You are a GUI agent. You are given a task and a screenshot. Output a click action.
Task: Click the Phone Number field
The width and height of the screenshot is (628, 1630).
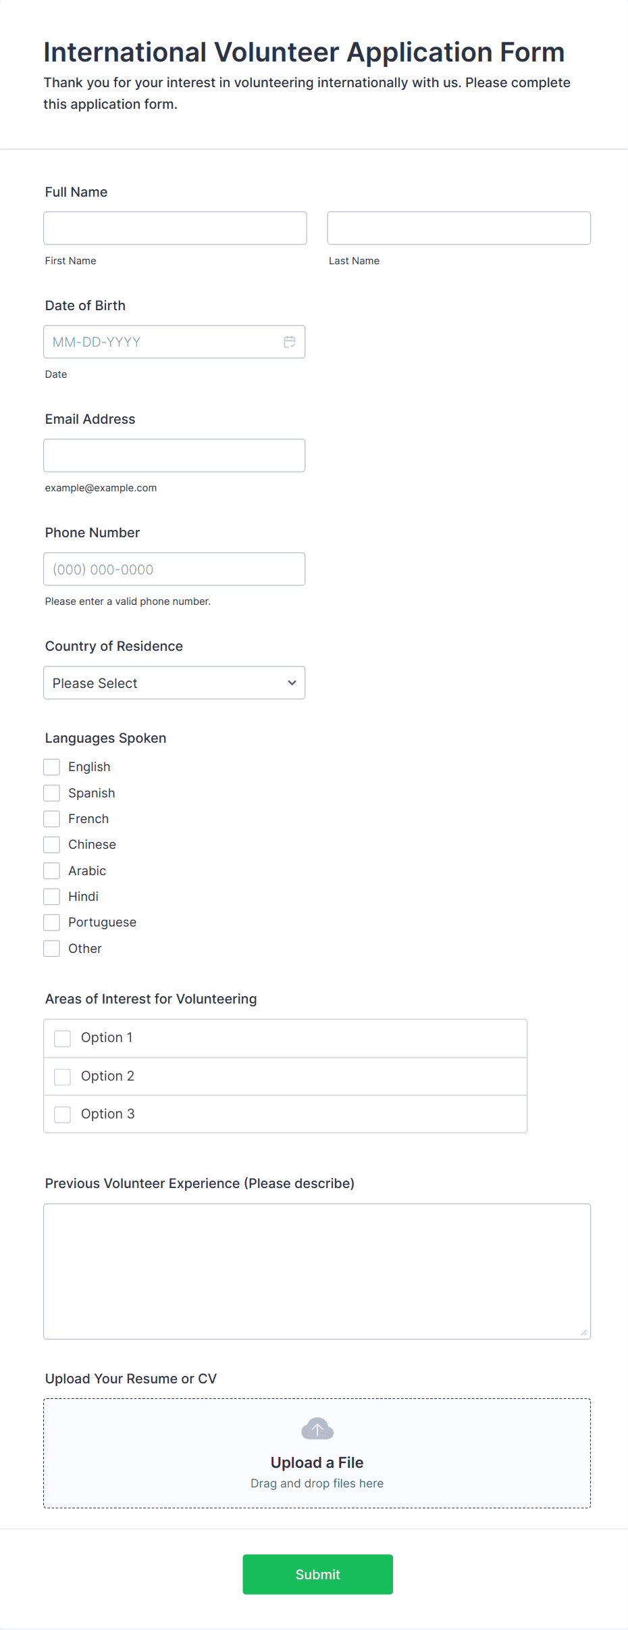tap(174, 569)
